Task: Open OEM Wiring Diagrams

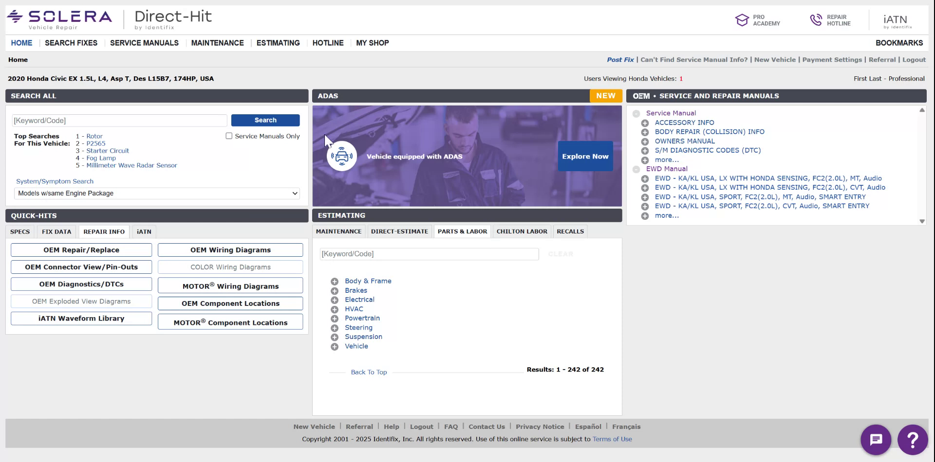Action: coord(230,249)
